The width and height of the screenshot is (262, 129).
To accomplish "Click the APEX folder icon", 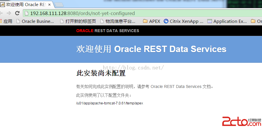I will point(145,21).
